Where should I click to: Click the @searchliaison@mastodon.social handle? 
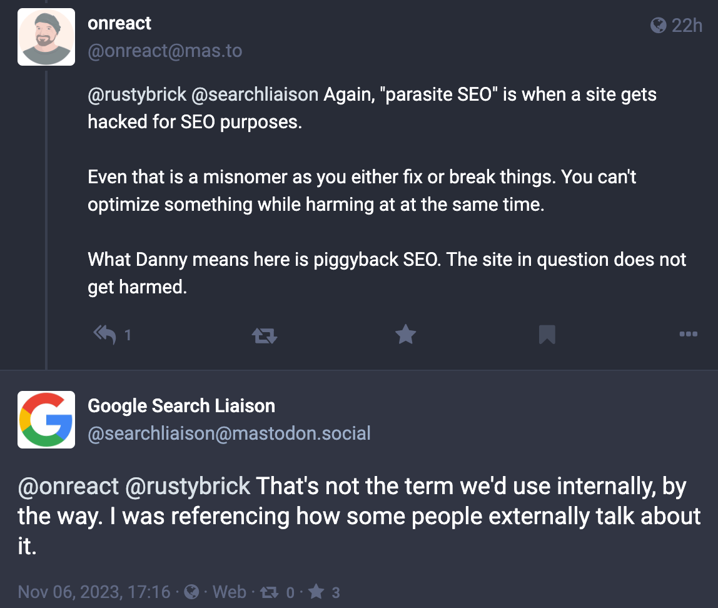[x=229, y=433]
